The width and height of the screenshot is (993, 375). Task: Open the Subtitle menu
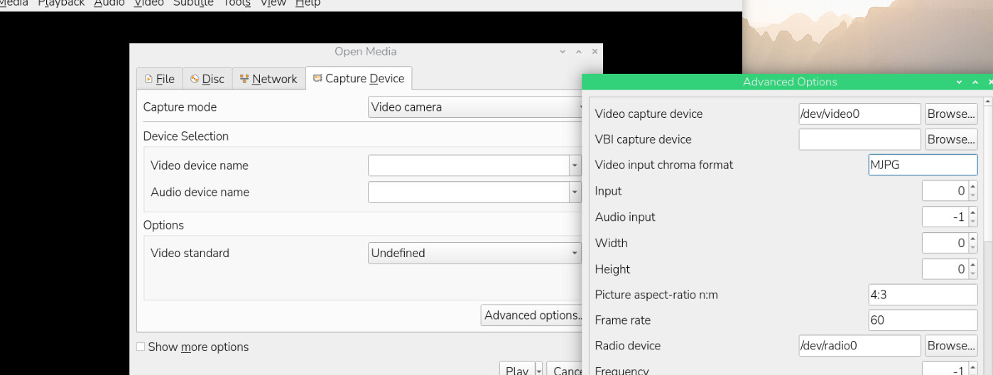pos(193,4)
